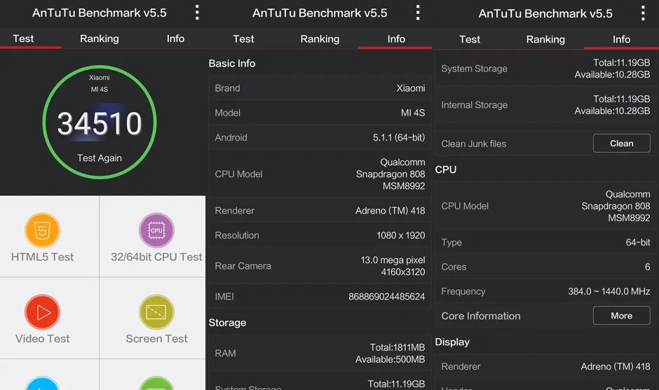Select Renderer row in Basic Info
Viewport: 659px width, 390px height.
pos(320,210)
